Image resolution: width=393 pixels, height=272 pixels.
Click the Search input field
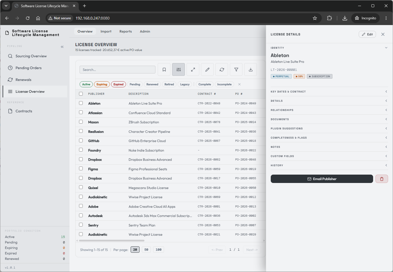pos(117,70)
